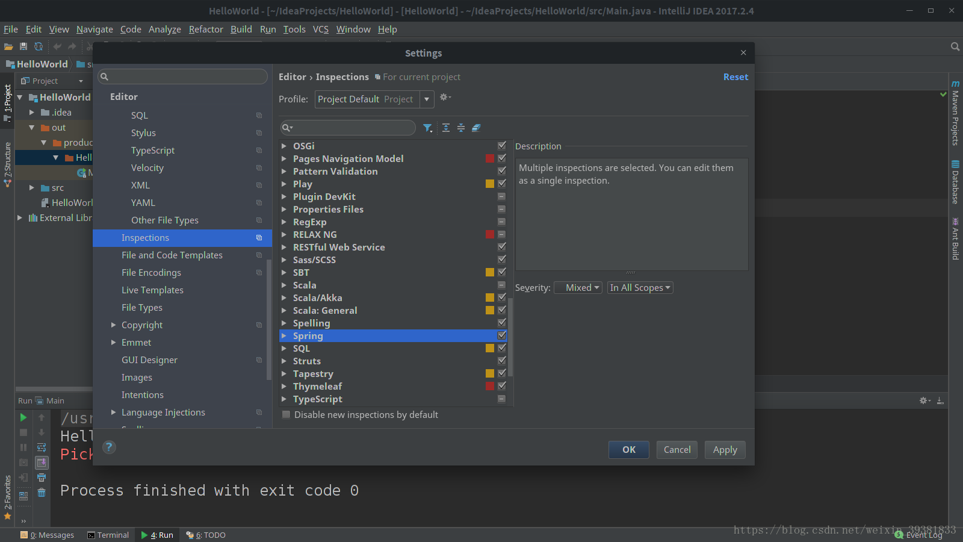Click the gear icon next to Profile
Image resolution: width=963 pixels, height=542 pixels.
(445, 98)
